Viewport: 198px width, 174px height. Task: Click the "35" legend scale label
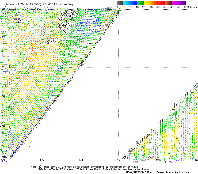pyautogui.click(x=165, y=7)
